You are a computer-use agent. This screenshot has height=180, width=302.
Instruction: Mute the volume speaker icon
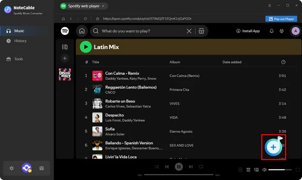tap(264, 170)
